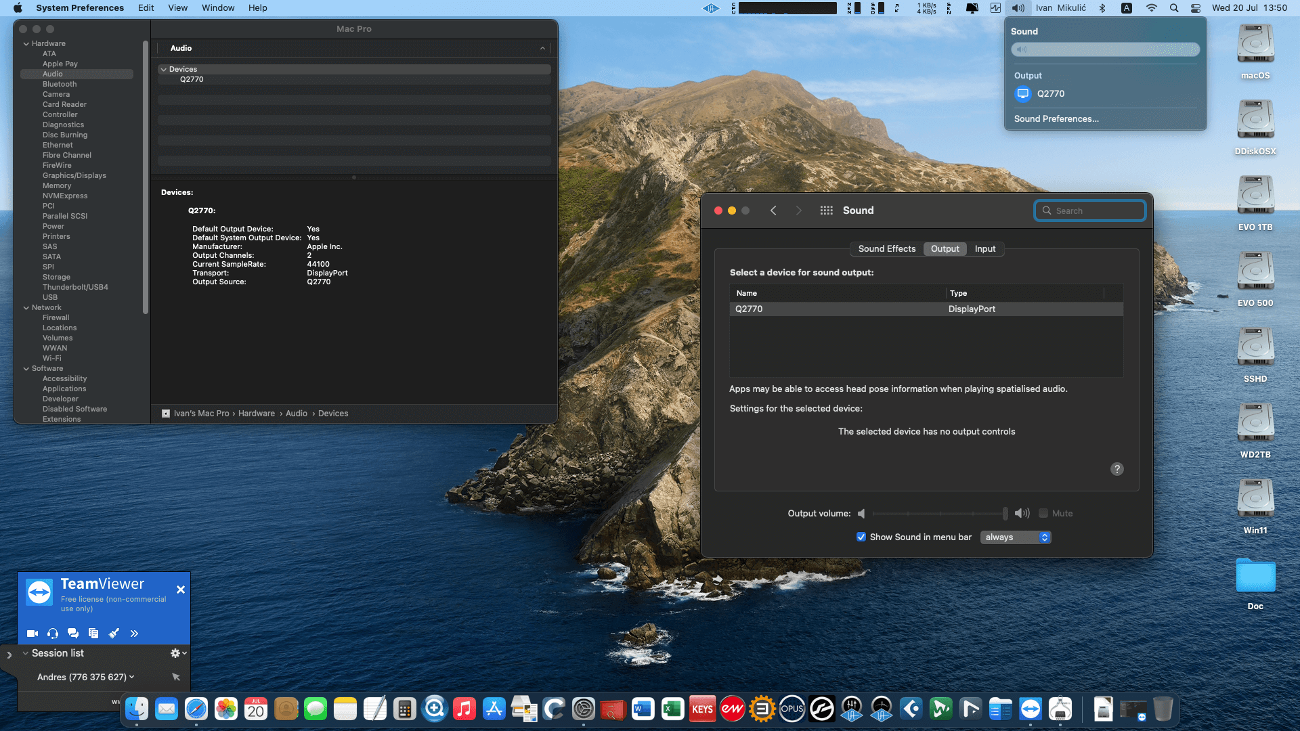
Task: Collapse TeamViewer side panel arrow
Action: [9, 655]
